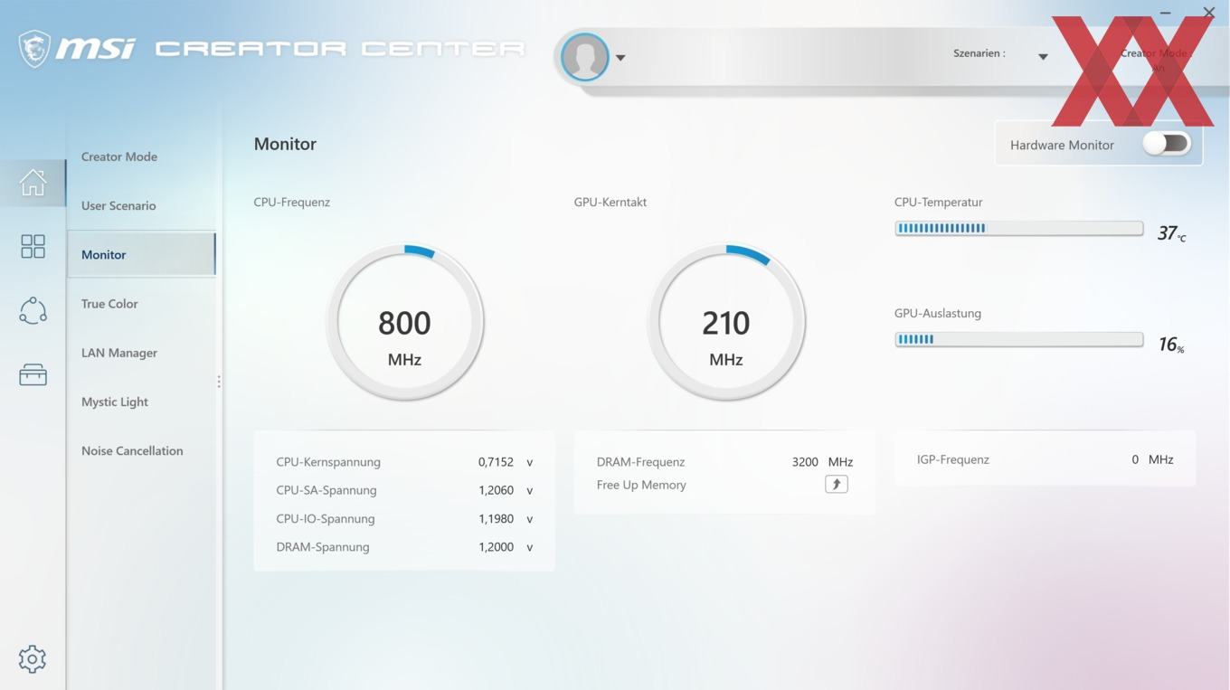Click the Monitor page heading
Image resolution: width=1230 pixels, height=690 pixels.
(285, 144)
